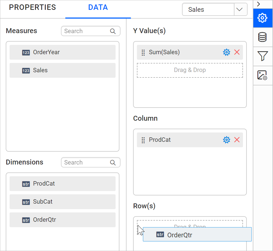The height and width of the screenshot is (251, 273).
Task: Remove Sum(Sales) from Y Values
Action: point(237,52)
